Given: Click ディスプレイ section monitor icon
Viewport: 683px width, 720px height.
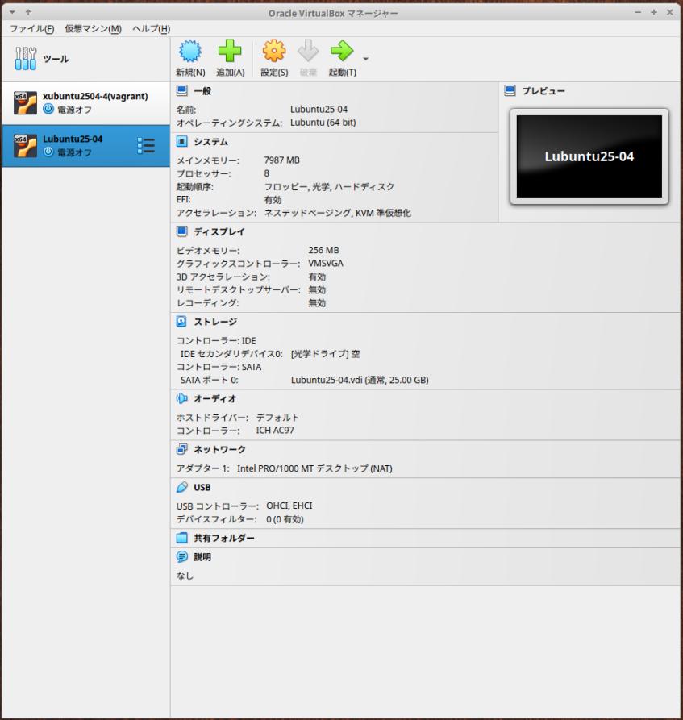Looking at the screenshot, I should 182,231.
